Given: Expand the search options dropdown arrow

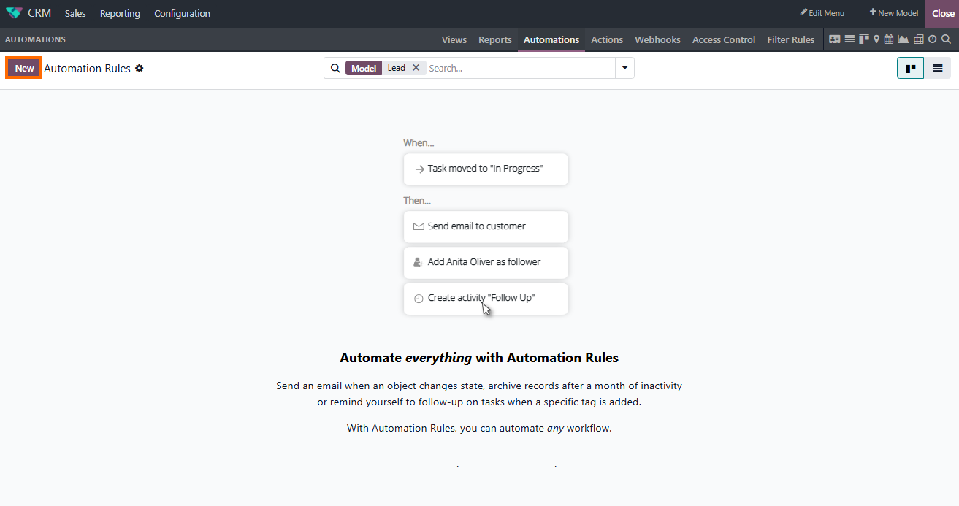Looking at the screenshot, I should pos(624,68).
